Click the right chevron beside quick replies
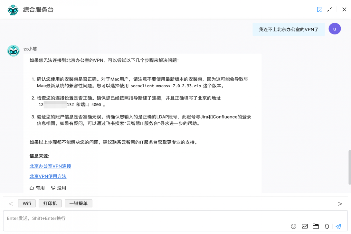 point(340,203)
